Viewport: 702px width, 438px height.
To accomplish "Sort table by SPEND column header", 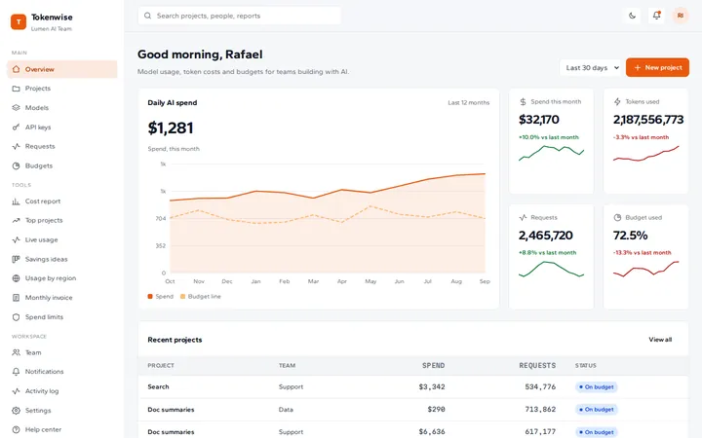I will click(x=433, y=366).
